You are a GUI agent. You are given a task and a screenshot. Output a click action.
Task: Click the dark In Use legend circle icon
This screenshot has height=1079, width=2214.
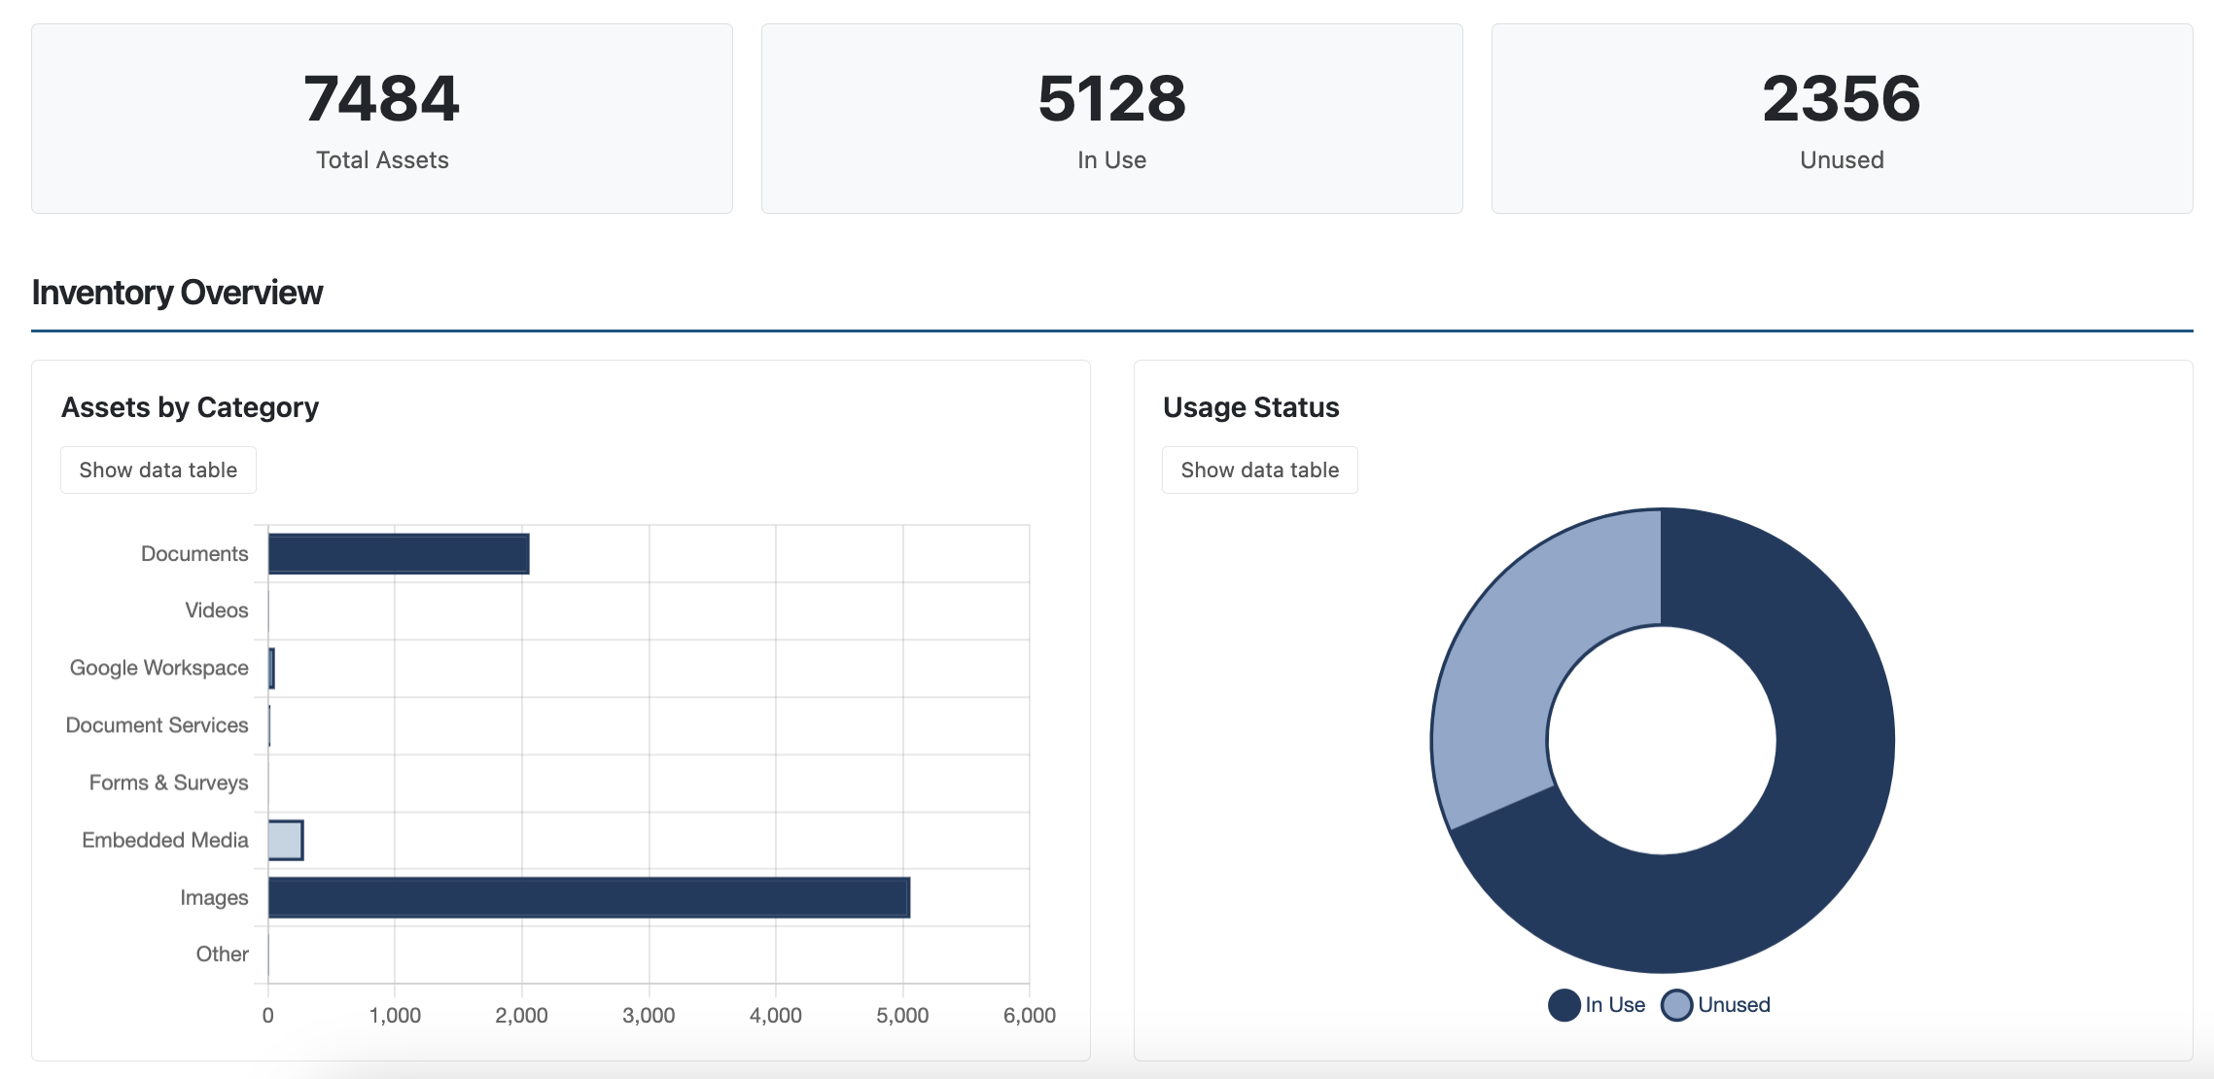(x=1564, y=1004)
